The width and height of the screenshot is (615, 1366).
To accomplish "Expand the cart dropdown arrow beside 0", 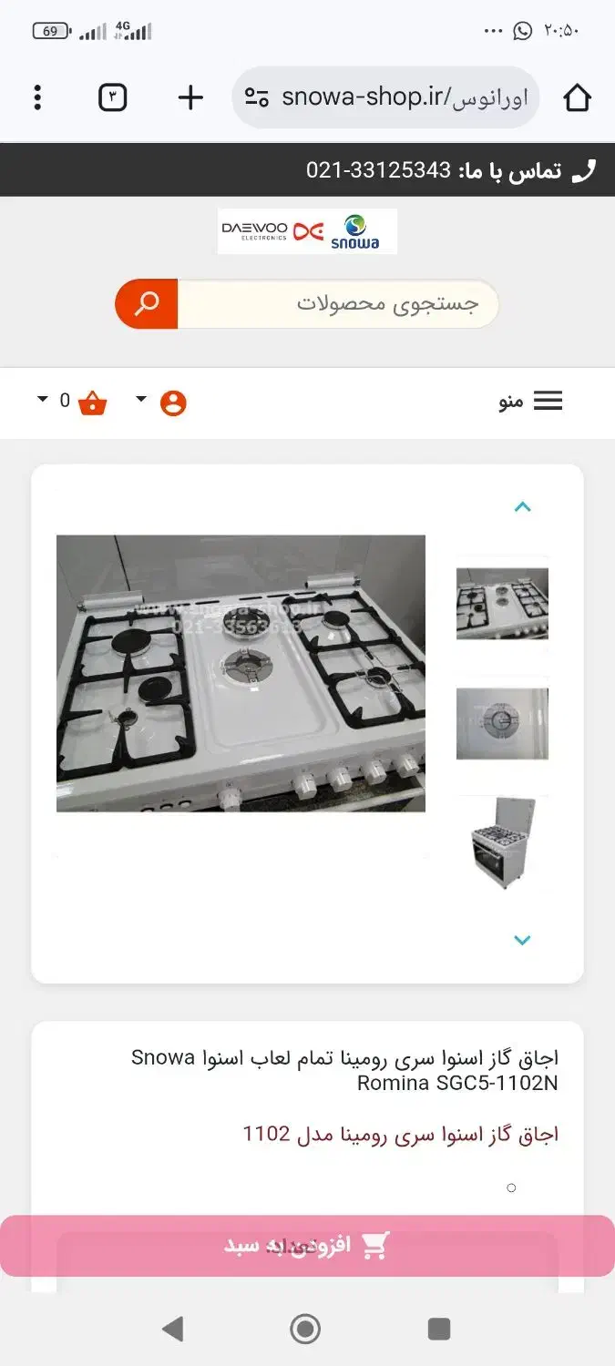I will click(x=43, y=399).
